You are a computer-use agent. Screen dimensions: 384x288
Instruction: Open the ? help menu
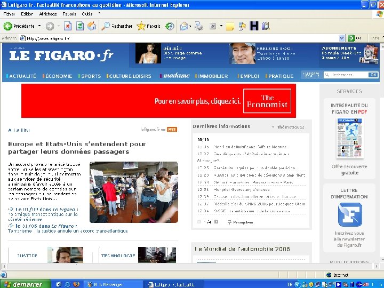99,14
